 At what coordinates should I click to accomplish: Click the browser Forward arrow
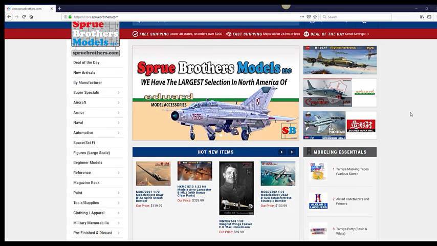(x=17, y=17)
